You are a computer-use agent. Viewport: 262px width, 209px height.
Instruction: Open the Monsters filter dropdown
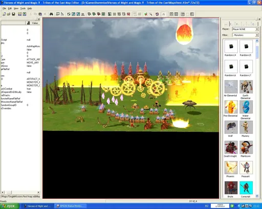coord(245,35)
